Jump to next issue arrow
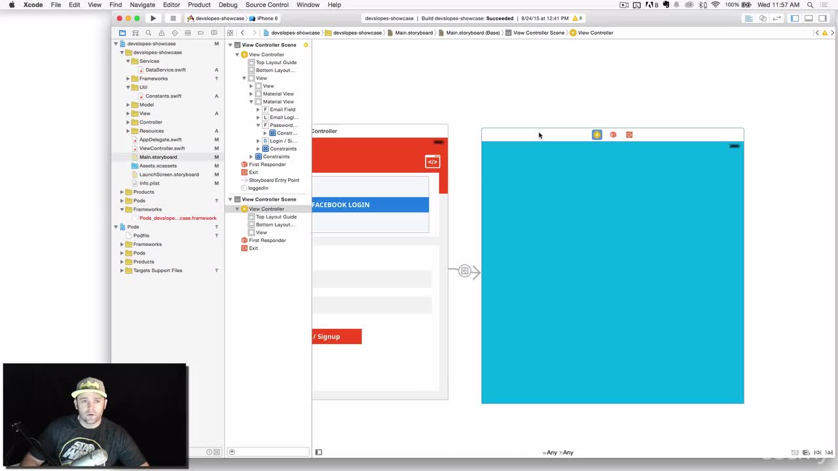The image size is (838, 471). [832, 33]
